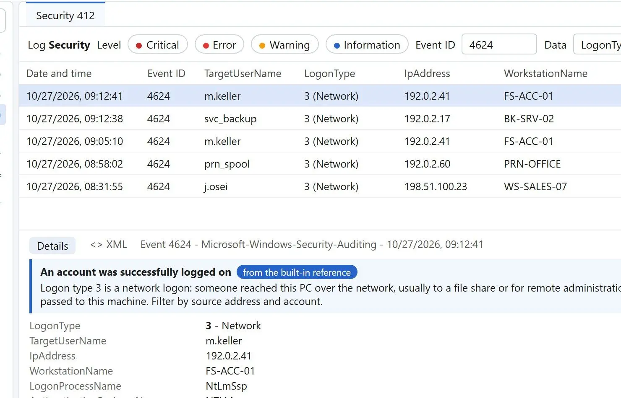The height and width of the screenshot is (398, 621).
Task: Select the prn_spool logon event row
Action: tap(320, 164)
